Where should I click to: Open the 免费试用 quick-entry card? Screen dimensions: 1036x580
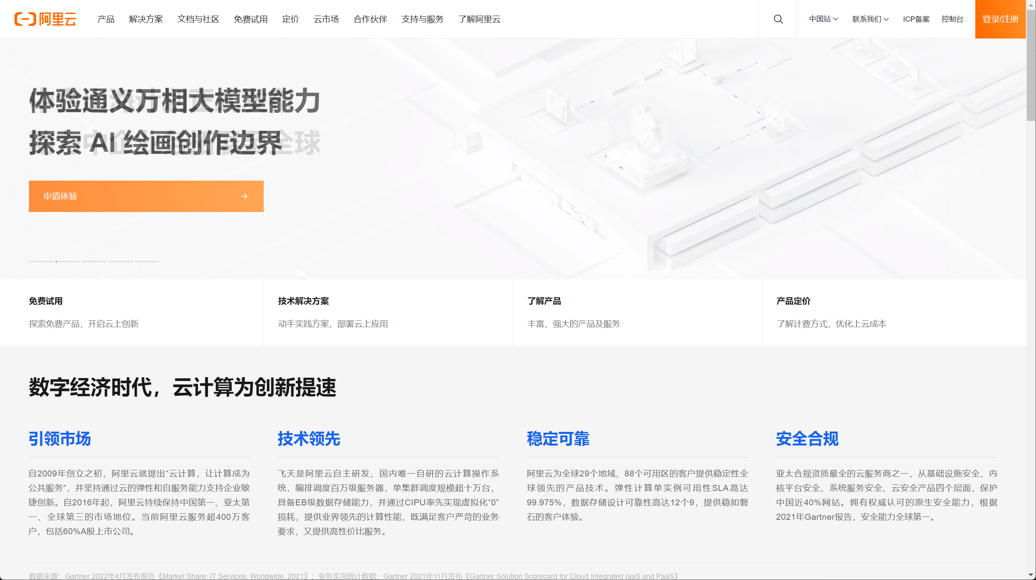[131, 313]
